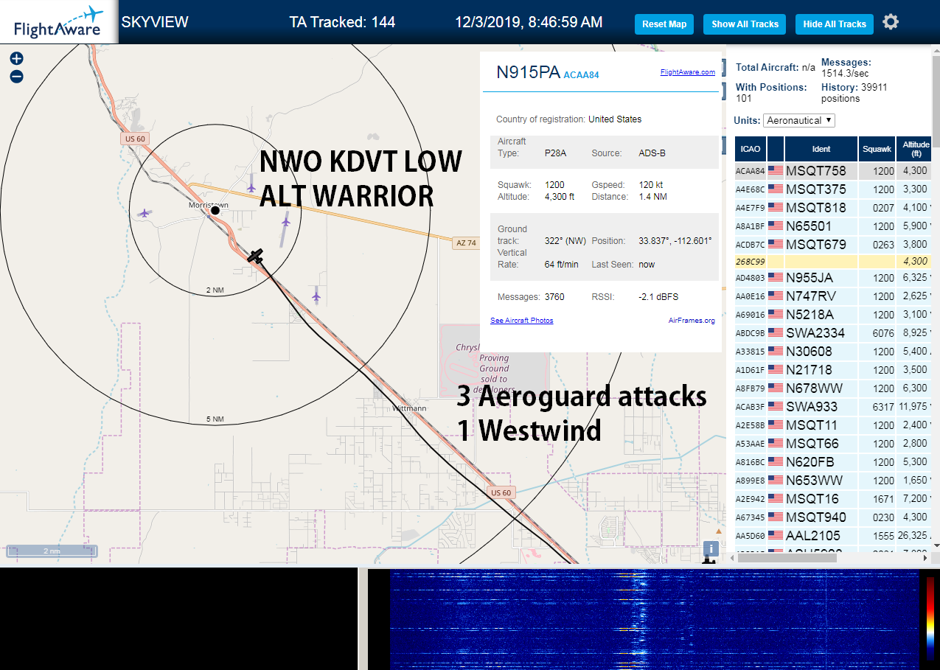Click the US flag in N747RV row
The width and height of the screenshot is (940, 670).
(x=776, y=296)
